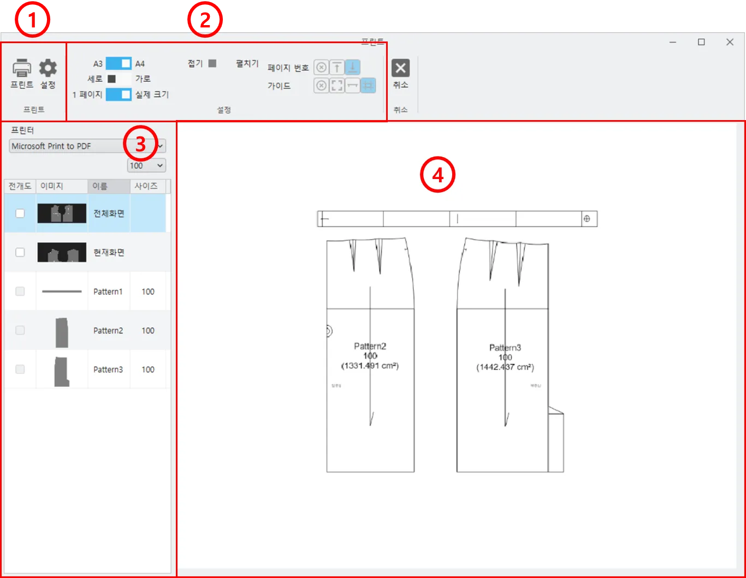Click the 이미지 column header
Screen dimensions: 746x578
click(x=62, y=186)
